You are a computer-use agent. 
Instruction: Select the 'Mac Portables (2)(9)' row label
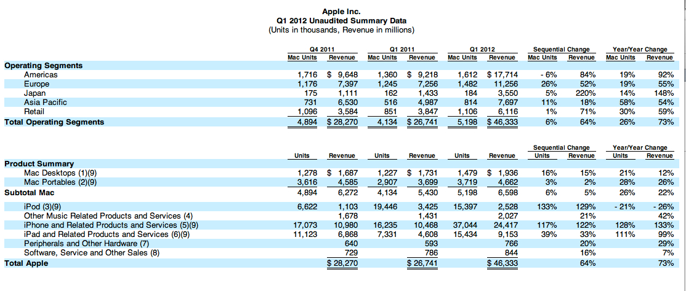point(60,182)
